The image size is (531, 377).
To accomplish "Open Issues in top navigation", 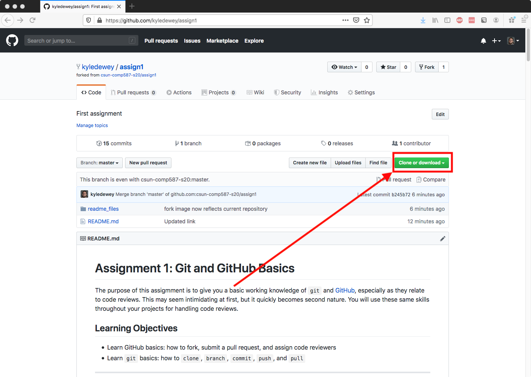I will [192, 41].
